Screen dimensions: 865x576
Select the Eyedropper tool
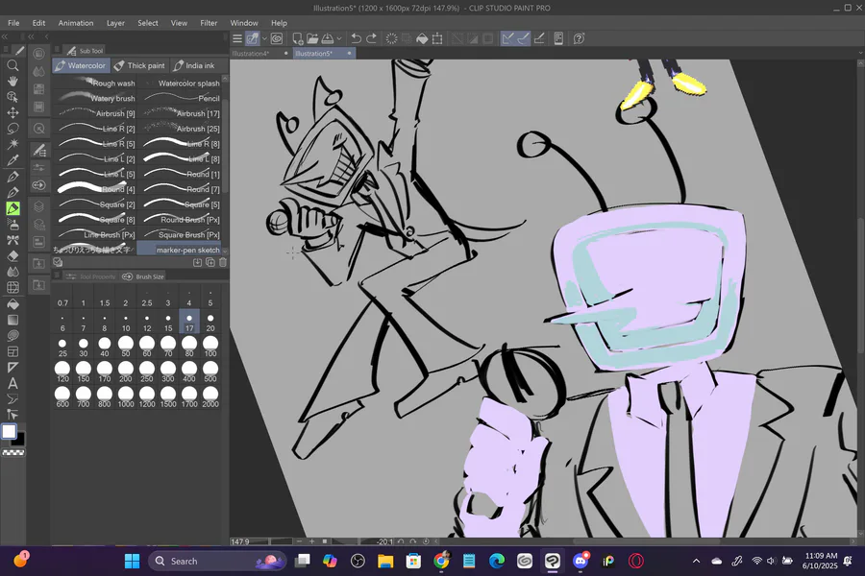click(12, 160)
